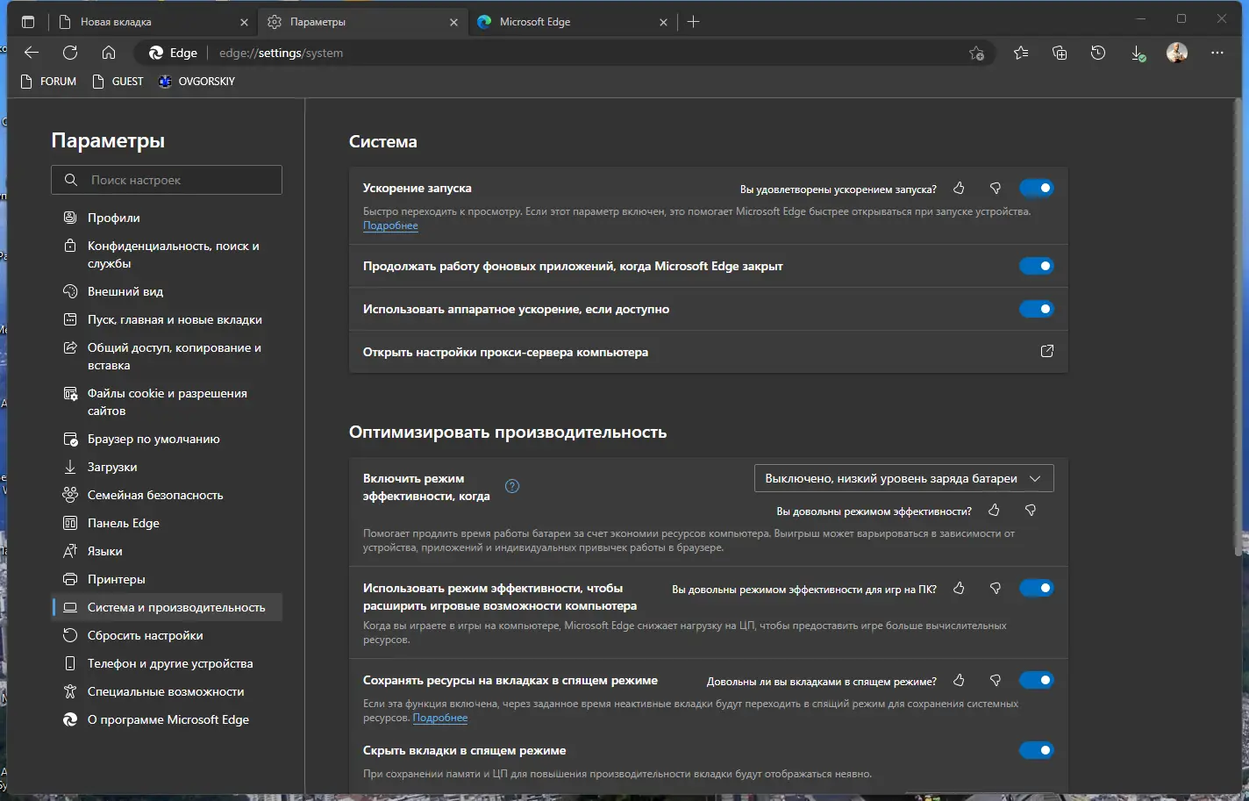The height and width of the screenshot is (801, 1249).
Task: Open efficiency mode dropdown Выключено, низкий уровень
Action: pos(903,478)
